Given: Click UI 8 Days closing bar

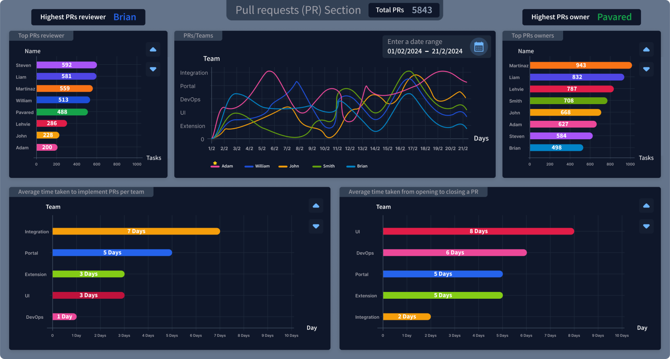Looking at the screenshot, I should (479, 231).
